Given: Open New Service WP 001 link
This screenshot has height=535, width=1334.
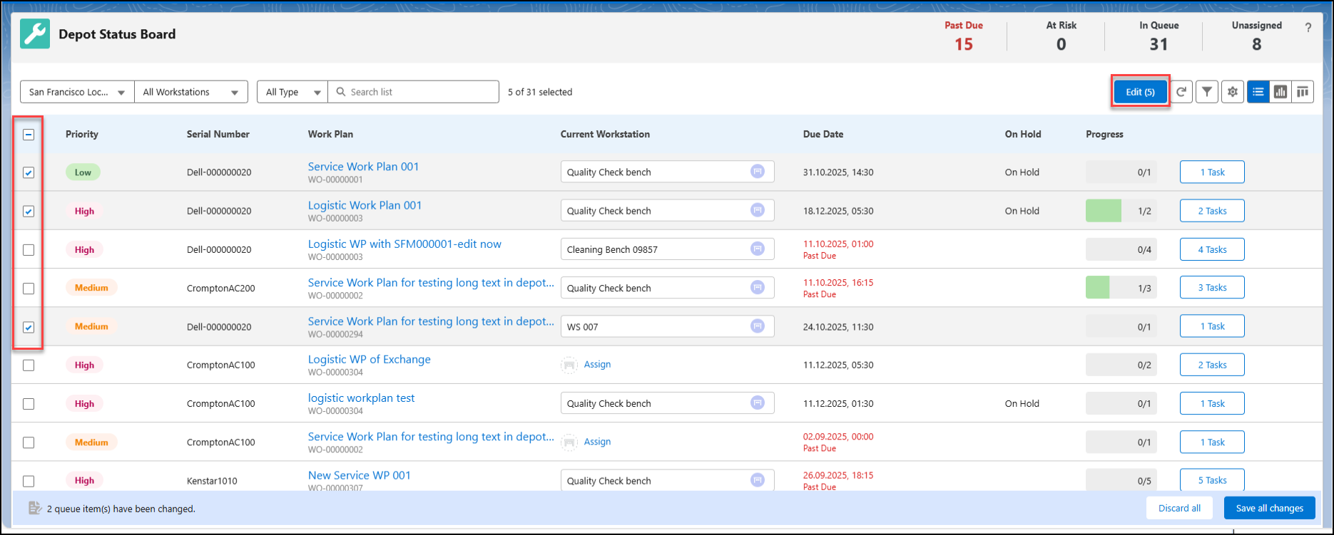Looking at the screenshot, I should pos(359,475).
